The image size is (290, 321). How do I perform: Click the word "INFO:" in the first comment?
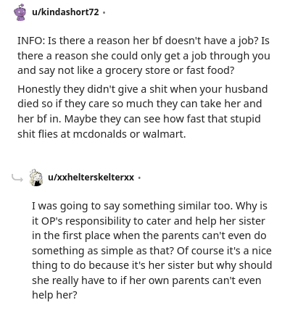(31, 41)
